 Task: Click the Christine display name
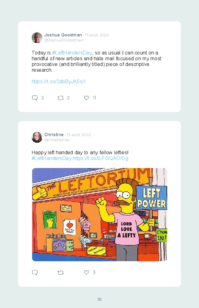pos(54,135)
